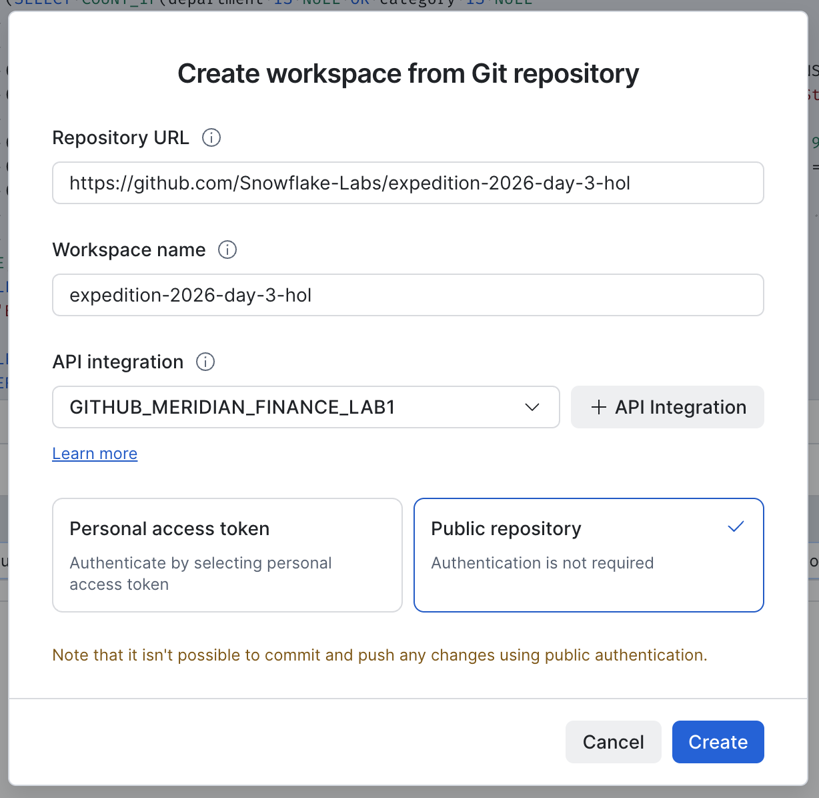Click the plus API Integration button
Screen dimensions: 819x798
pyautogui.click(x=668, y=407)
